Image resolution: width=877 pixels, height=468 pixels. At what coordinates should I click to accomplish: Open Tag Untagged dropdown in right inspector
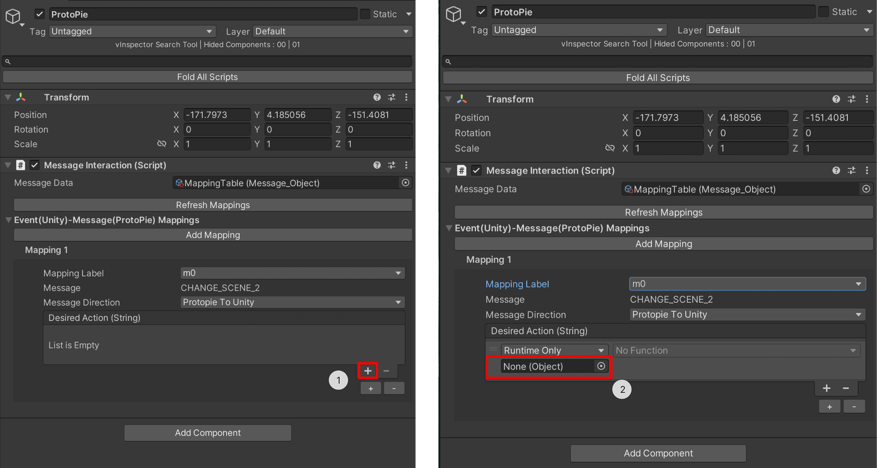tap(579, 30)
